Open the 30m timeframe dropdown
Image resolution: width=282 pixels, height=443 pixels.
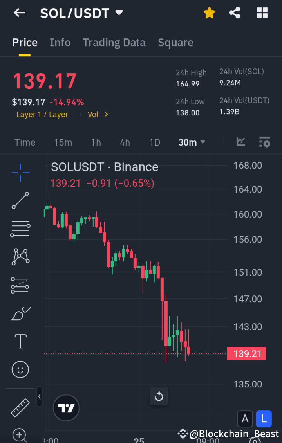pos(192,142)
